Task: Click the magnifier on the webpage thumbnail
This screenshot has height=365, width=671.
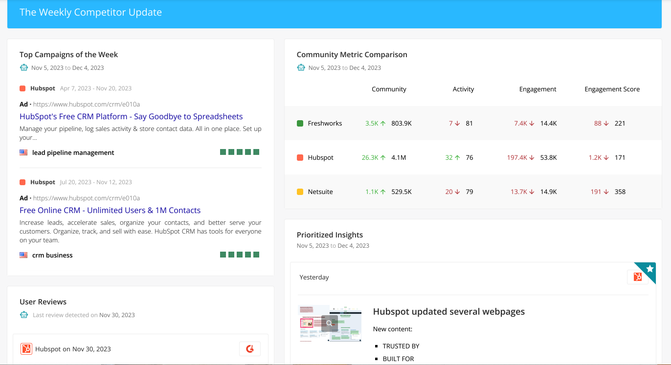Action: [x=330, y=323]
